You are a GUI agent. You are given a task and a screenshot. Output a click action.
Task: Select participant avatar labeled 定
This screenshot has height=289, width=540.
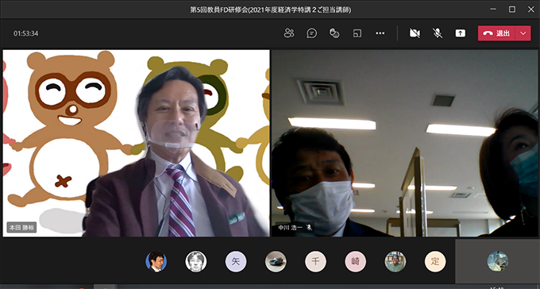point(435,261)
